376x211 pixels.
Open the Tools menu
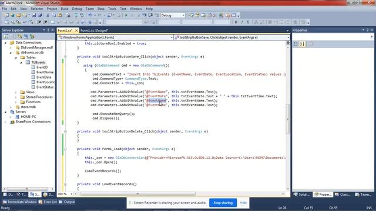click(x=112, y=9)
